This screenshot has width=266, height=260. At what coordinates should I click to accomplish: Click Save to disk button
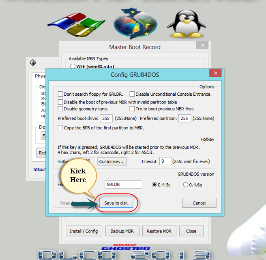click(116, 203)
